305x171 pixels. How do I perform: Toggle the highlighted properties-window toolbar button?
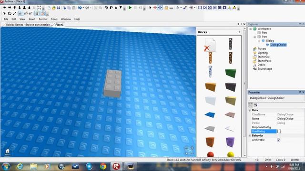[x=37, y=14]
